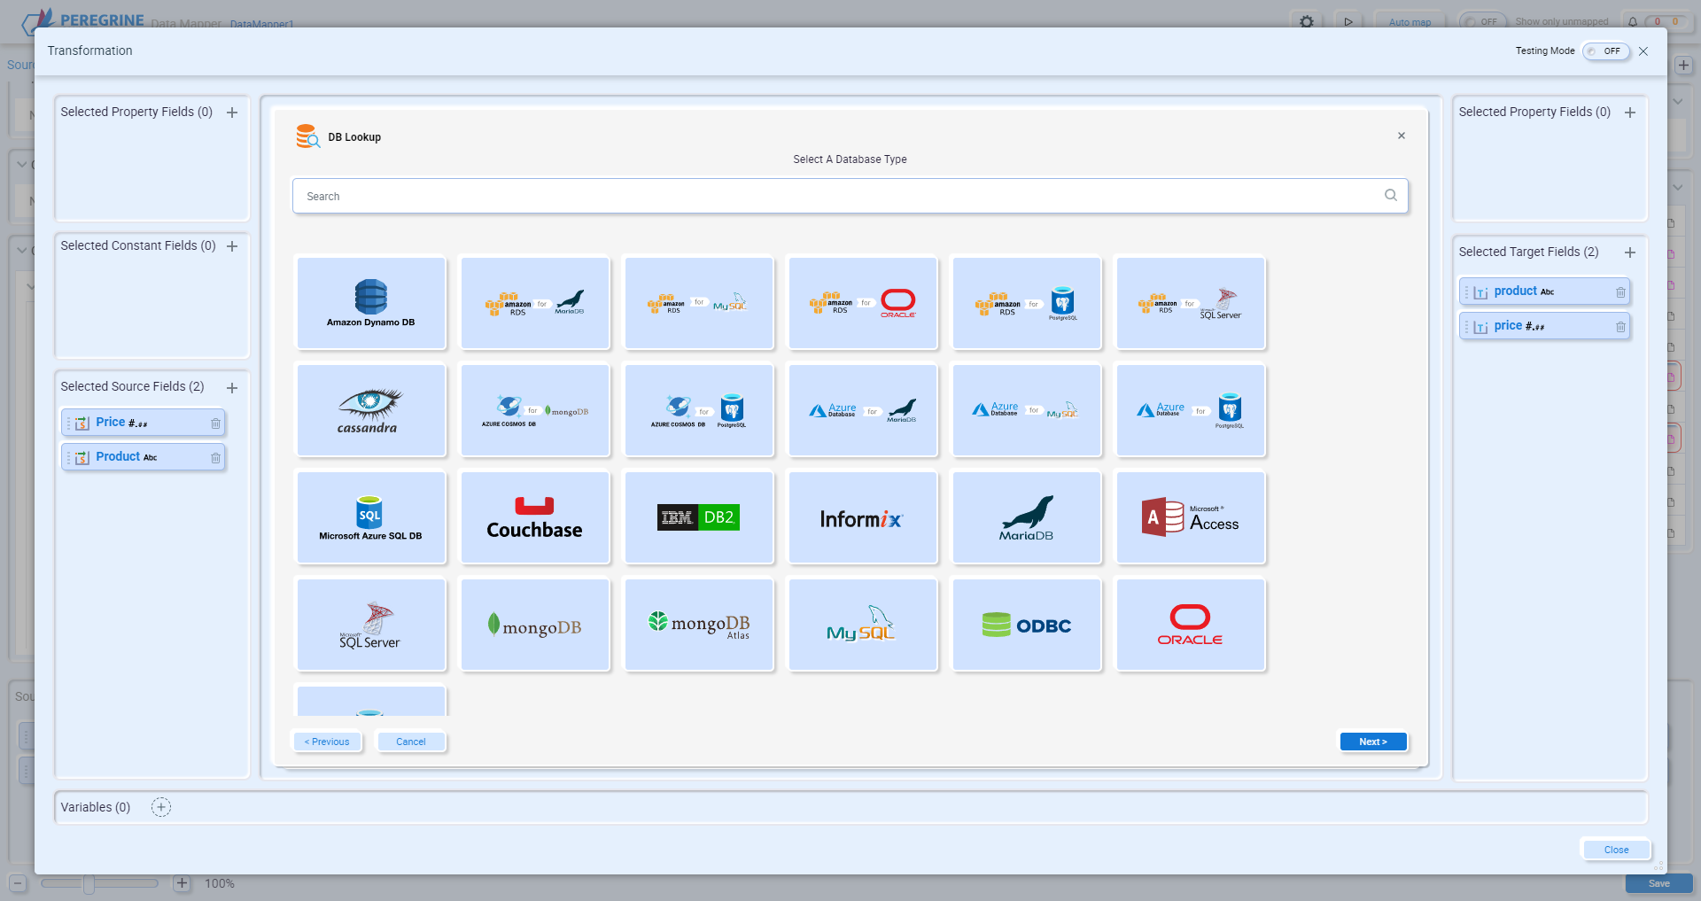1701x901 pixels.
Task: Select Azure Cosmos DB for MongoDB
Action: click(535, 410)
